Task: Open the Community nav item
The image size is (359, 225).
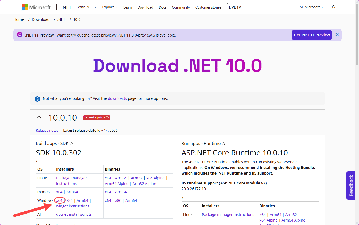Action: pyautogui.click(x=181, y=7)
